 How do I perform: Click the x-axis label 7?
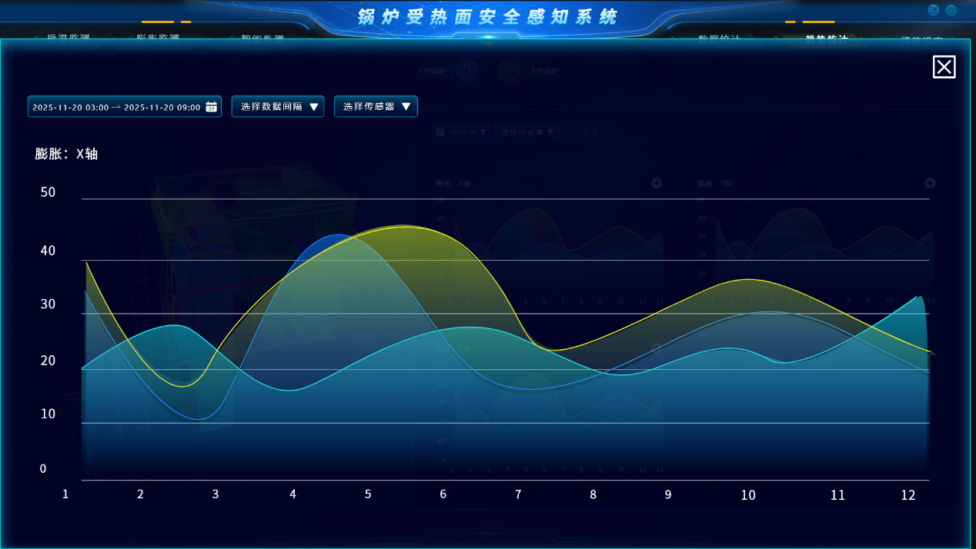[518, 494]
